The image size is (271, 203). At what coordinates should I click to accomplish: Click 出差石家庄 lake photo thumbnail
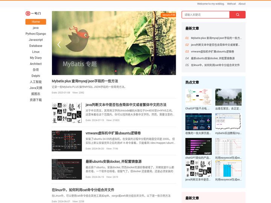click(228, 97)
